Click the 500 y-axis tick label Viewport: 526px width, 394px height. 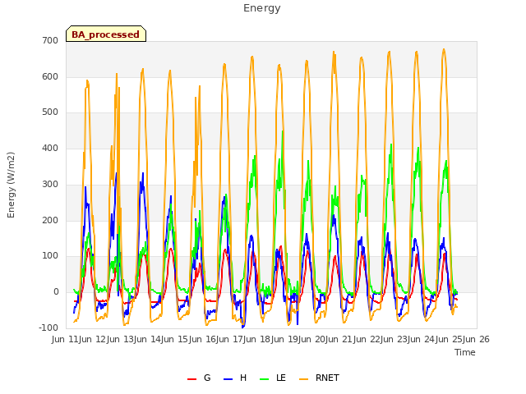(x=50, y=112)
